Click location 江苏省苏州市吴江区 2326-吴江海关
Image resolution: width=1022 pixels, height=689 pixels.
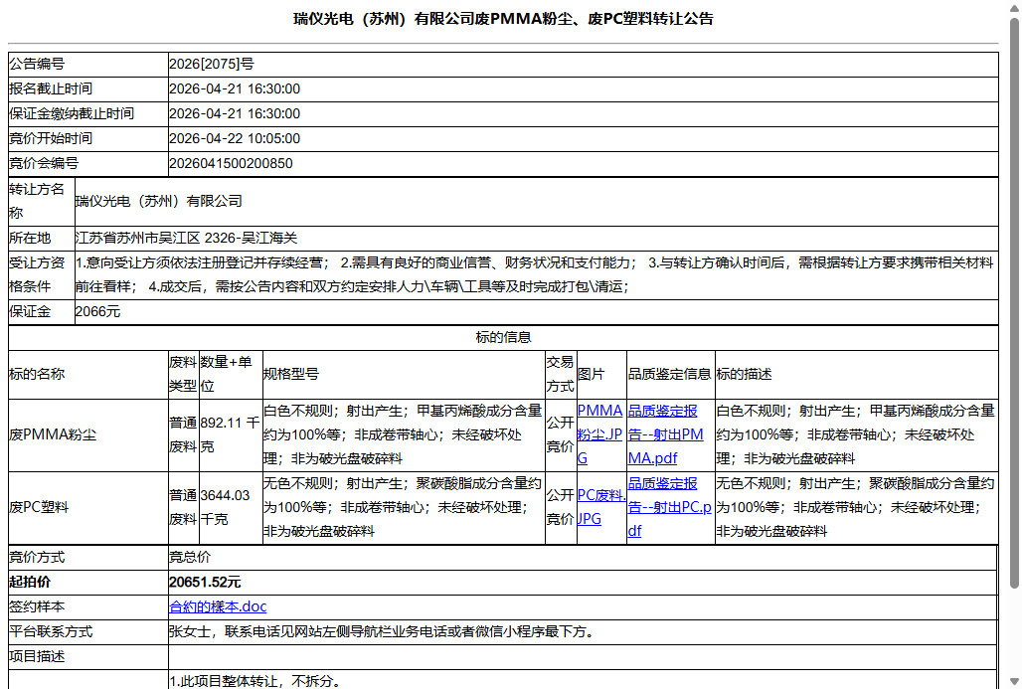tap(187, 238)
